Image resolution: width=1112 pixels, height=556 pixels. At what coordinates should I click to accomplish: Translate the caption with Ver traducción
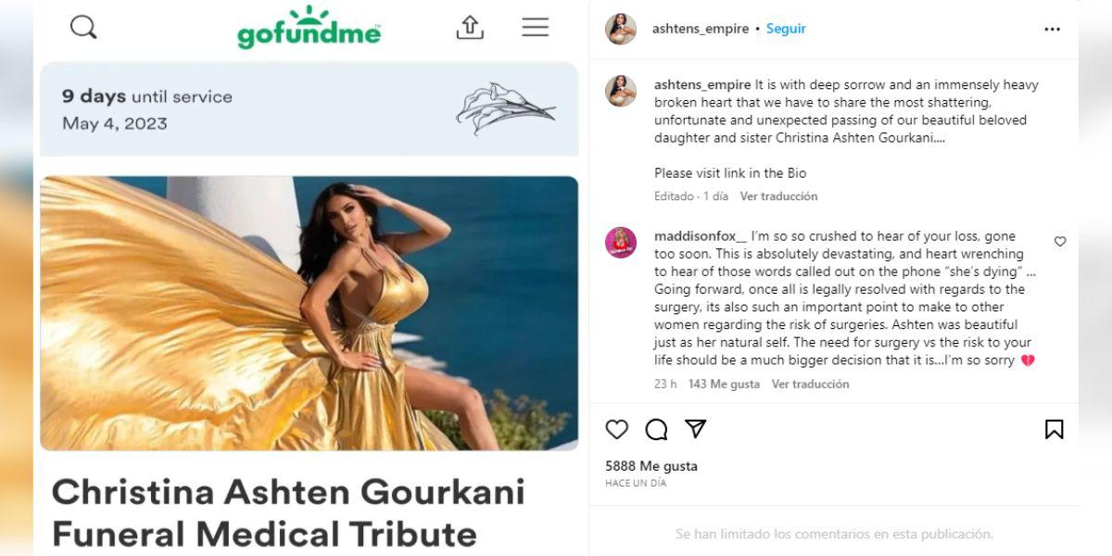[x=778, y=196]
